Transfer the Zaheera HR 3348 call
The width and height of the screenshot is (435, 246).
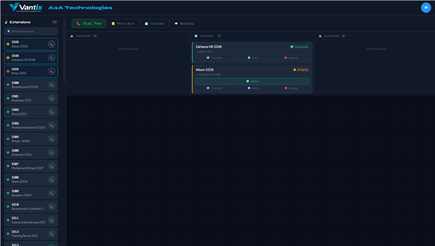215,58
